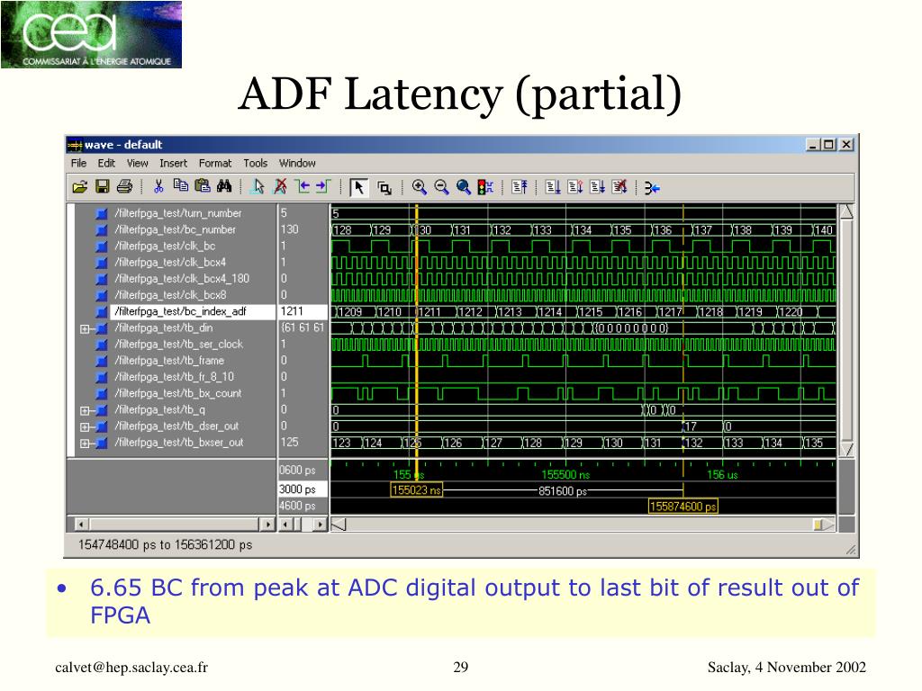
Task: Expand the tb_q signal group
Action: (x=85, y=410)
